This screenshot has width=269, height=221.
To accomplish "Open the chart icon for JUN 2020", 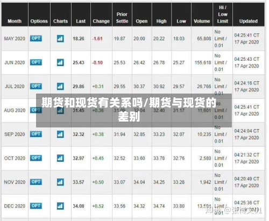I will coord(60,62).
